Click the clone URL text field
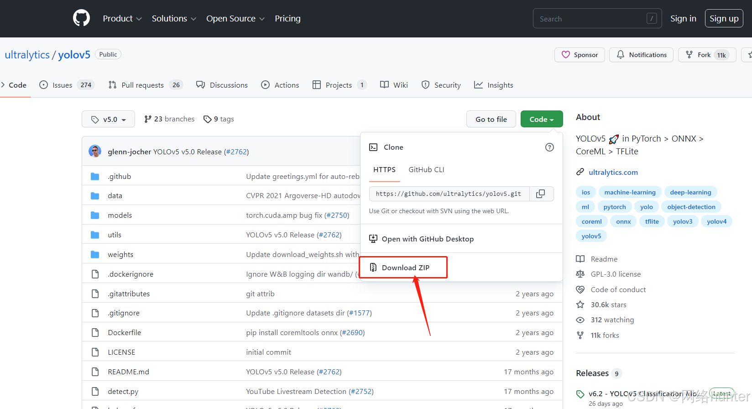 (x=449, y=194)
